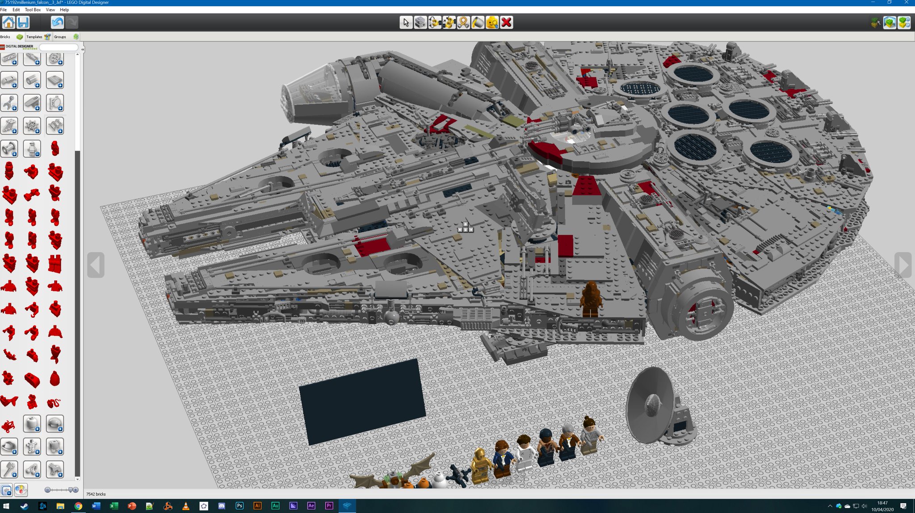915x513 pixels.
Task: Open the Tool Box menu
Action: [33, 10]
